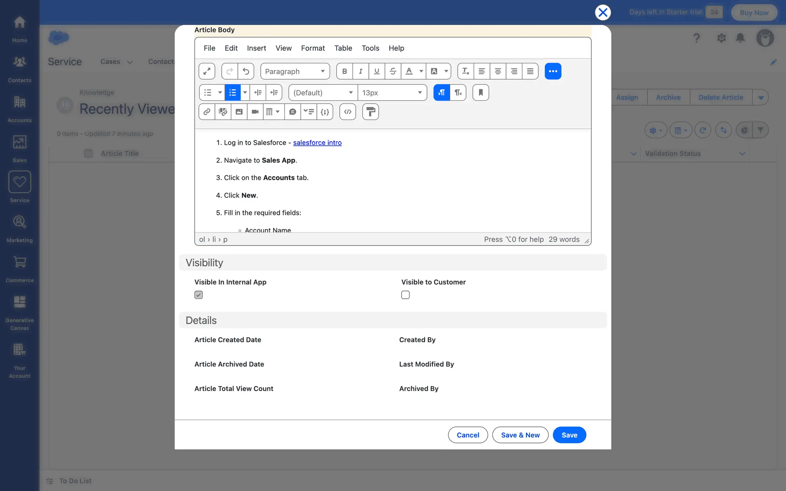Insert a link with chain icon
Viewport: 786px width, 491px height.
tap(207, 112)
